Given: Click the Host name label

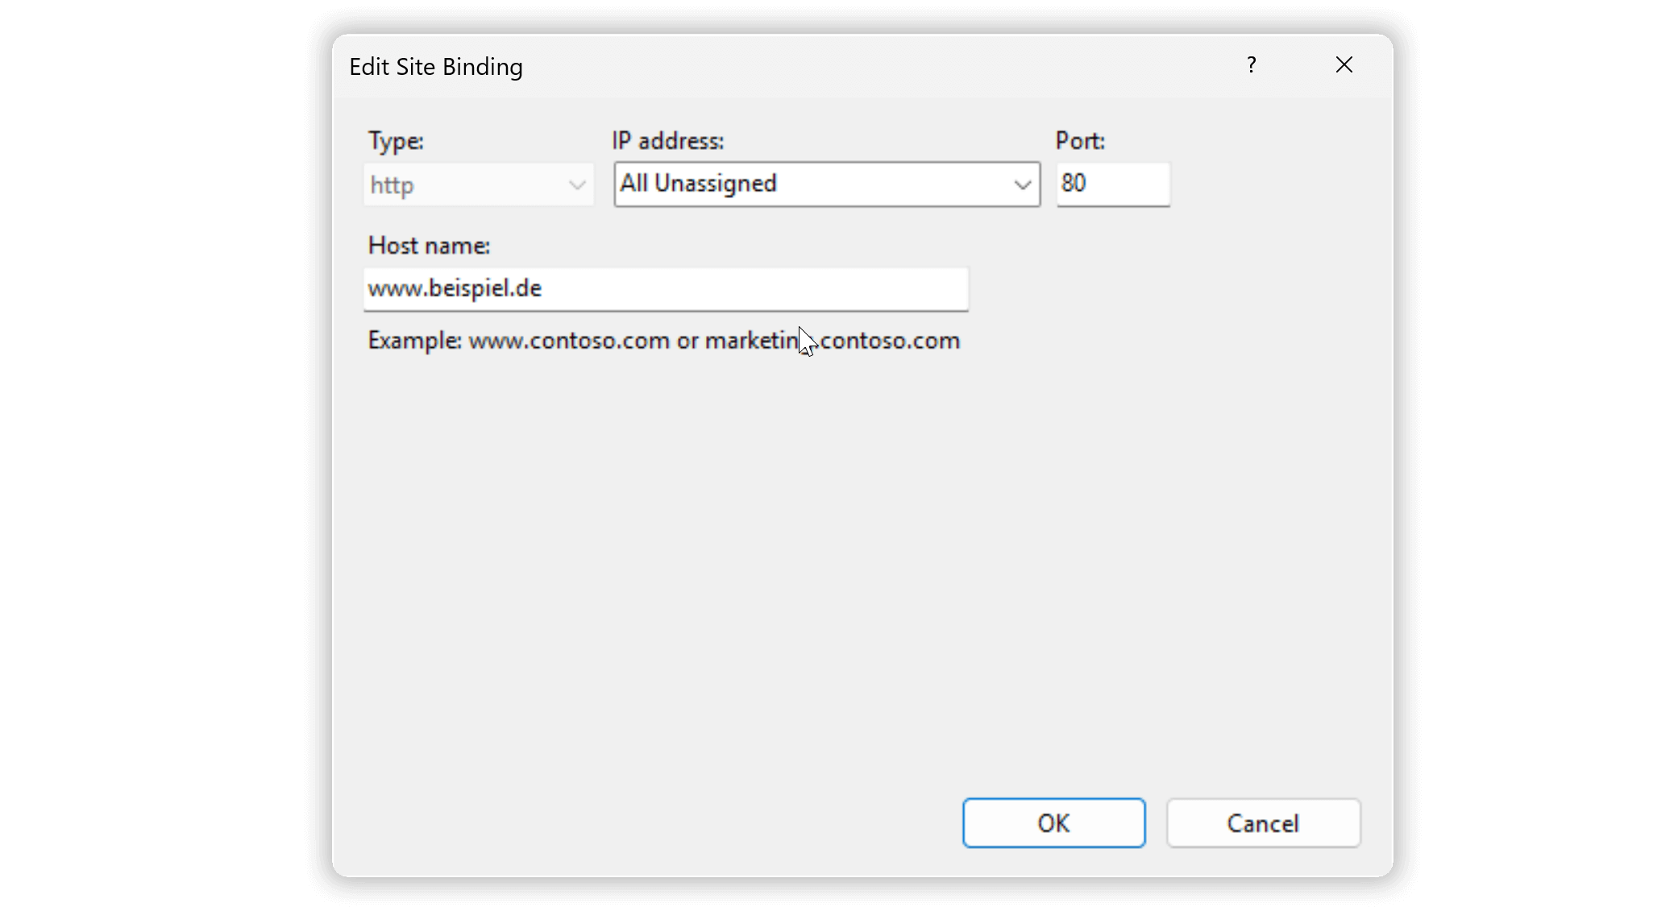Looking at the screenshot, I should point(428,245).
